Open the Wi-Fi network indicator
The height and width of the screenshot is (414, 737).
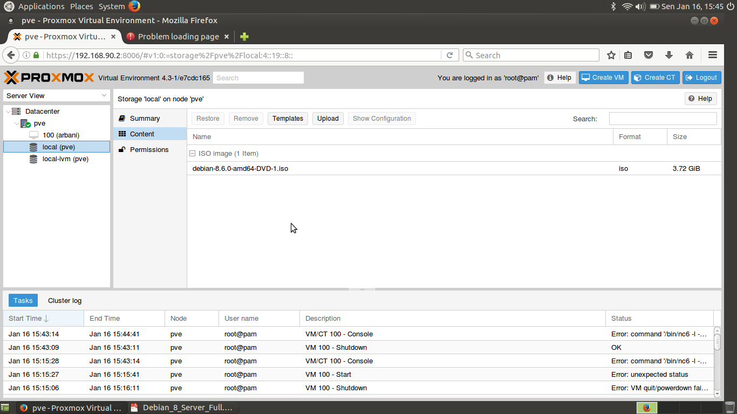click(x=627, y=6)
